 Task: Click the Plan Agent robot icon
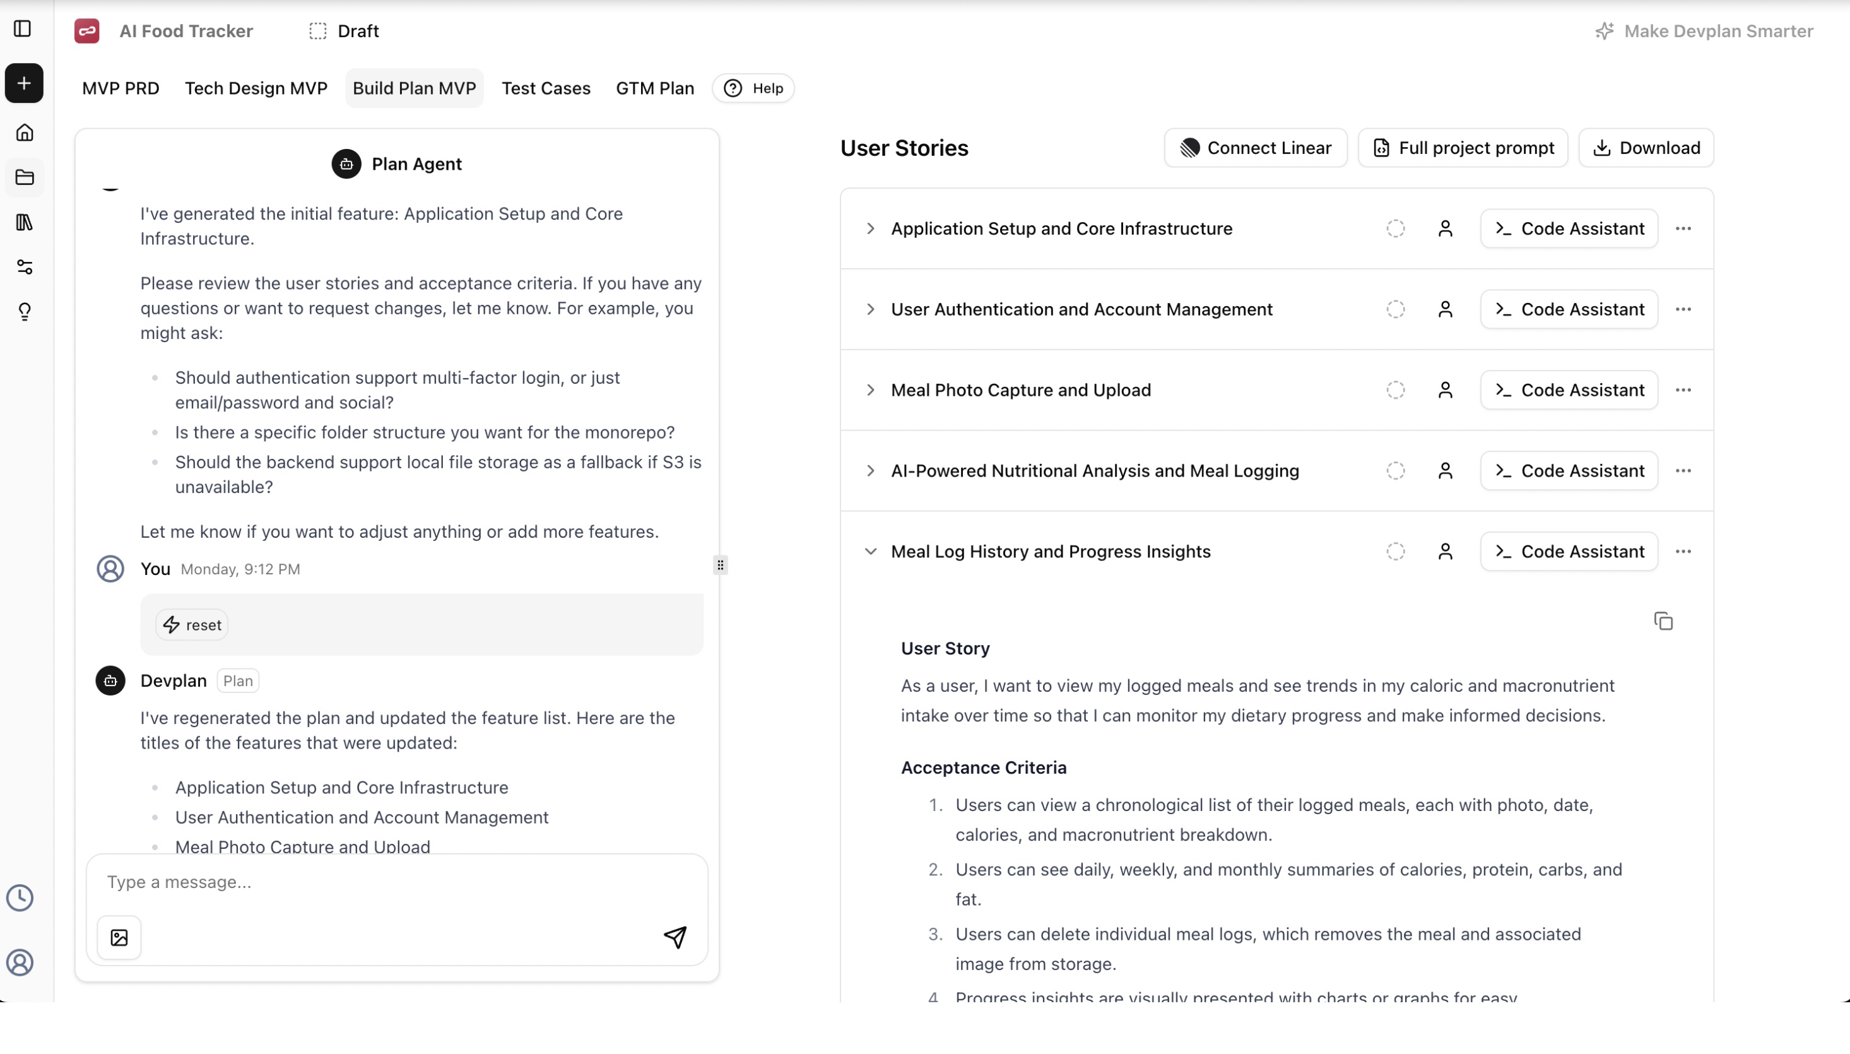pos(346,164)
